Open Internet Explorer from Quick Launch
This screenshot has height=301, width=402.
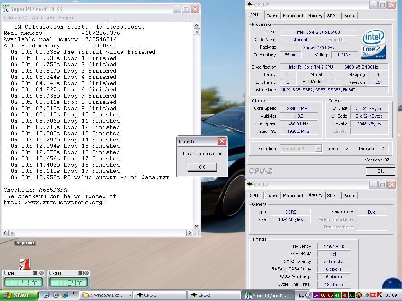[x=65, y=295]
